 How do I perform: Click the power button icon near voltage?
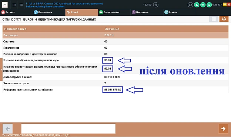pos(156,5)
